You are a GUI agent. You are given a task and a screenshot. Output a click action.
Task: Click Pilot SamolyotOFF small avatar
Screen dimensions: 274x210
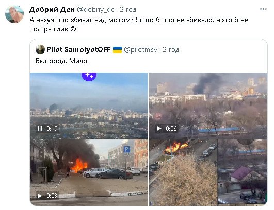click(40, 49)
